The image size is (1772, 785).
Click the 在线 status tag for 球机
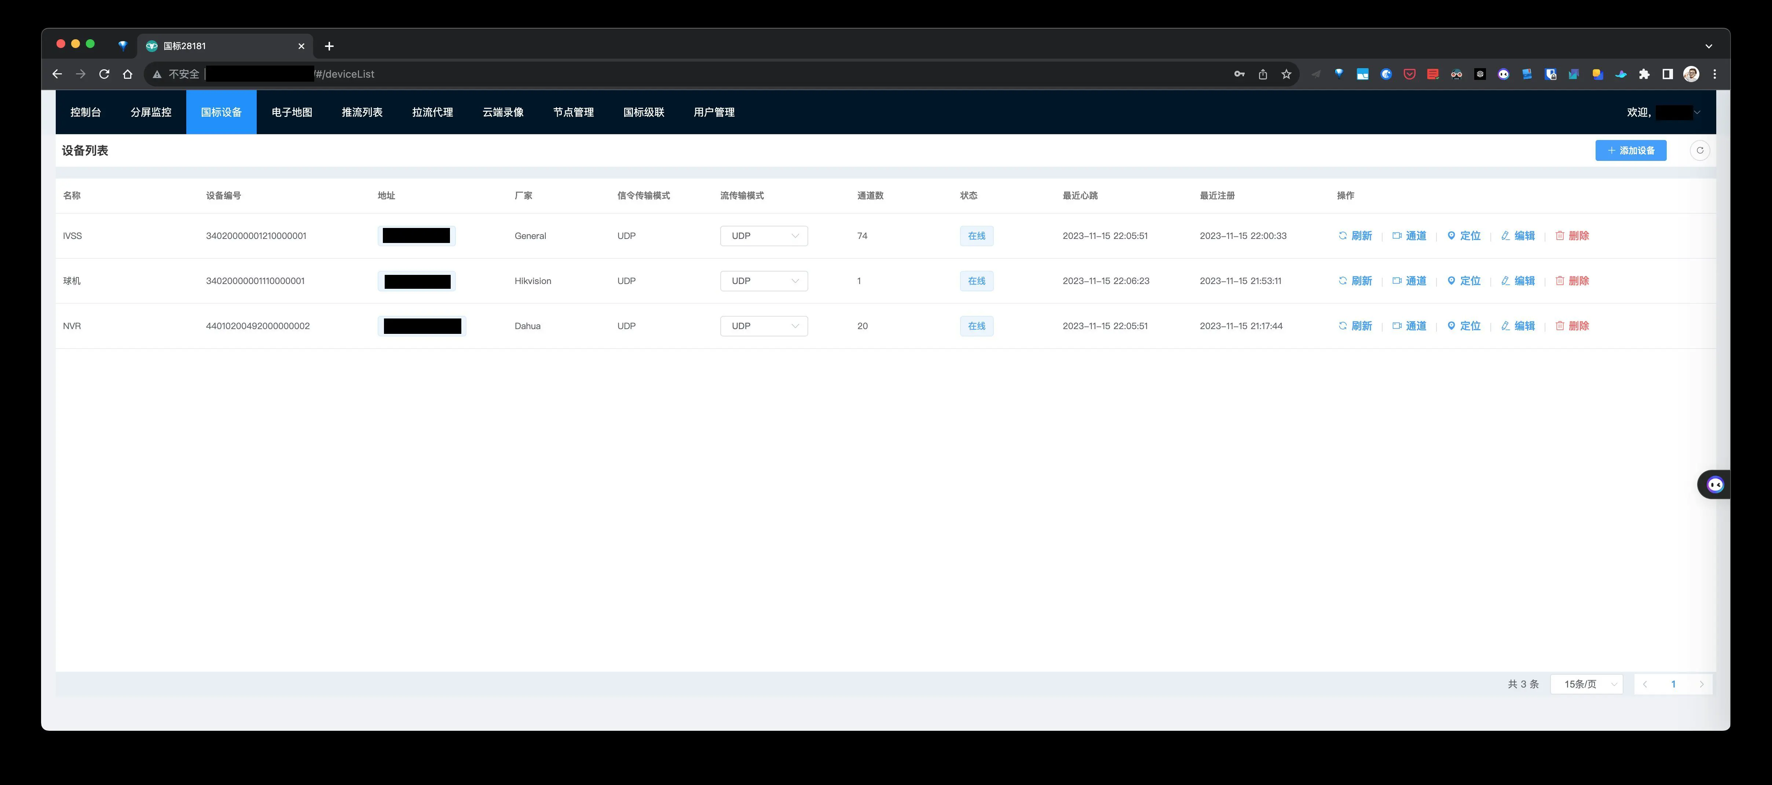976,281
